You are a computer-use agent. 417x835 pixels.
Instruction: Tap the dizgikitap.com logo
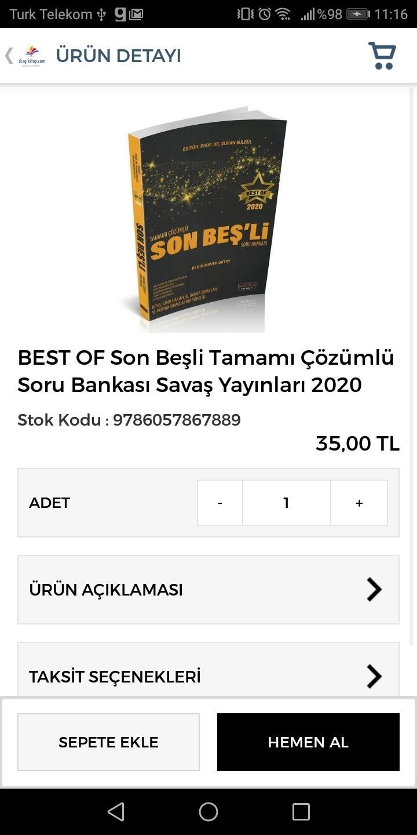coord(32,56)
